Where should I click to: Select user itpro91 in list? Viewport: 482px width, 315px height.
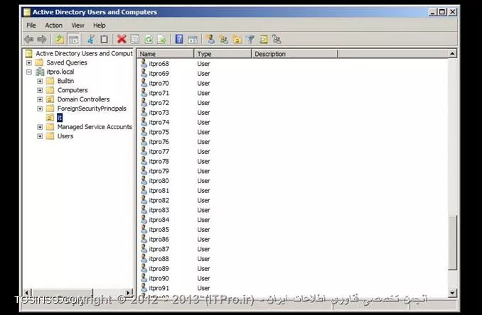tap(159, 288)
